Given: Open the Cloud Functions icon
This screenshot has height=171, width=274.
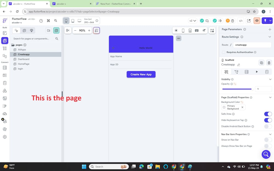Looking at the screenshot, I should [5, 114].
